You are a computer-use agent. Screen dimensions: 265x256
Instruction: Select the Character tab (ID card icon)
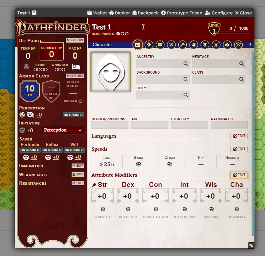(x=138, y=45)
